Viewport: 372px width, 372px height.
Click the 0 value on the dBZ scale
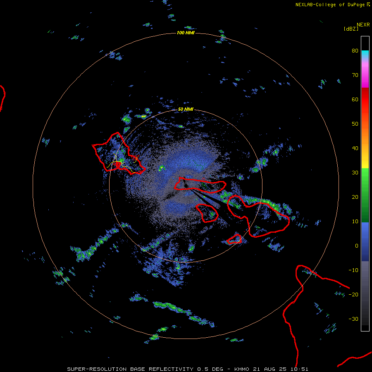(x=357, y=246)
